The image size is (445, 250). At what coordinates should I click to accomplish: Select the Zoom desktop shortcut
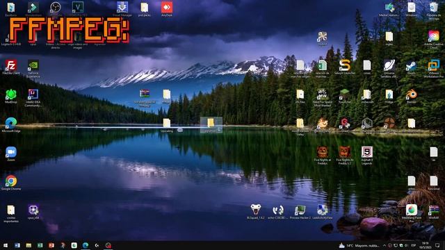[11, 154]
